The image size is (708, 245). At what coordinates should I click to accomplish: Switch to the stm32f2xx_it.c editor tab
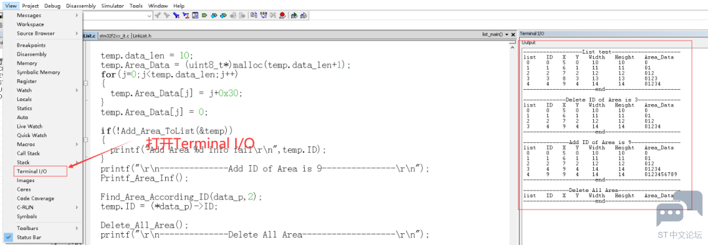(x=114, y=35)
